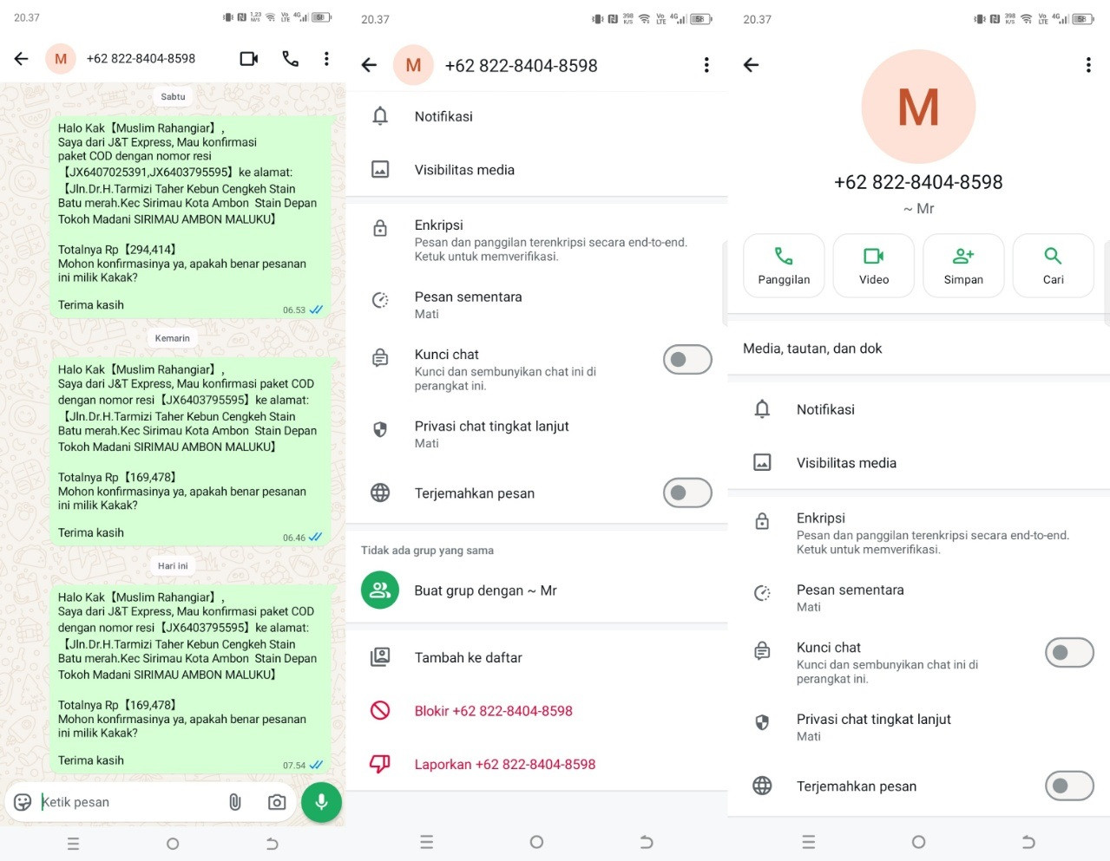Screen dimensions: 1110x861
Task: Tap the attachment paperclip icon
Action: point(235,802)
